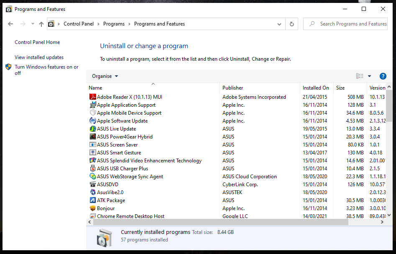The width and height of the screenshot is (396, 254).
Task: Sort by the Size column header
Action: click(x=350, y=88)
